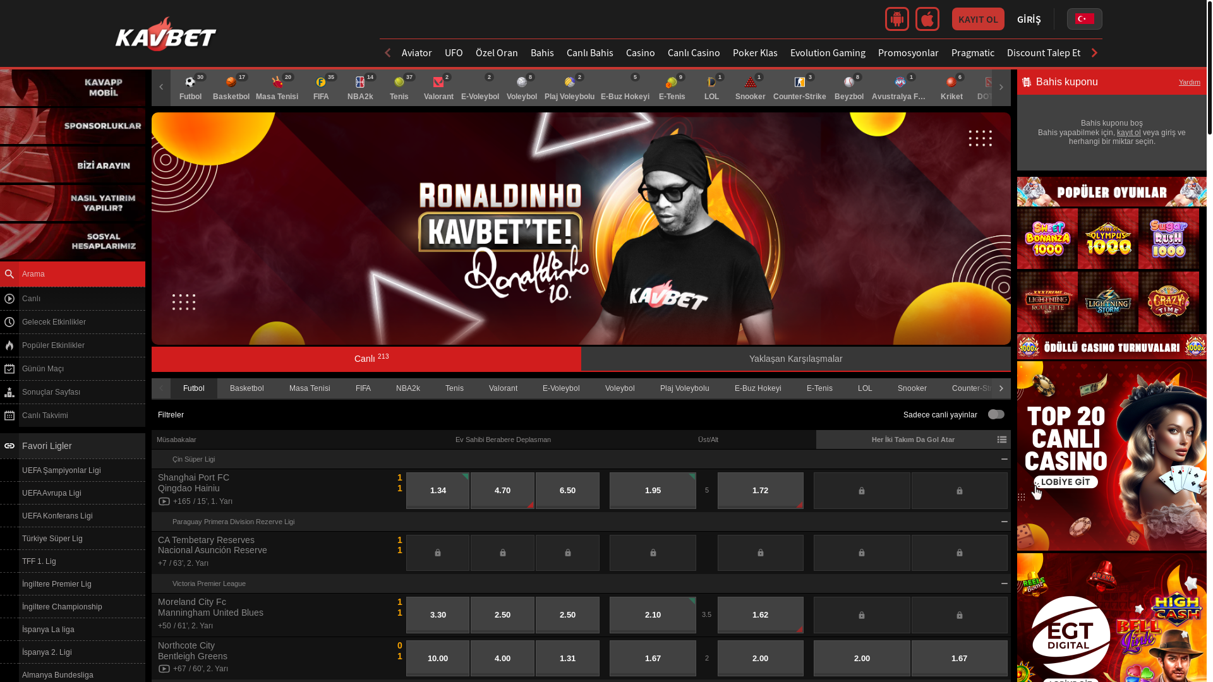Click sport tabs row right arrow
The width and height of the screenshot is (1213, 682).
pyautogui.click(x=1001, y=388)
